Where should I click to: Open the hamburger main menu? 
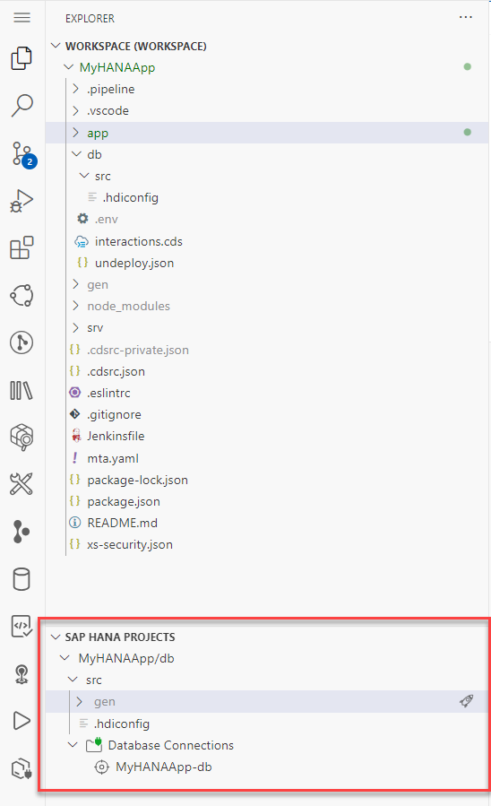[22, 17]
